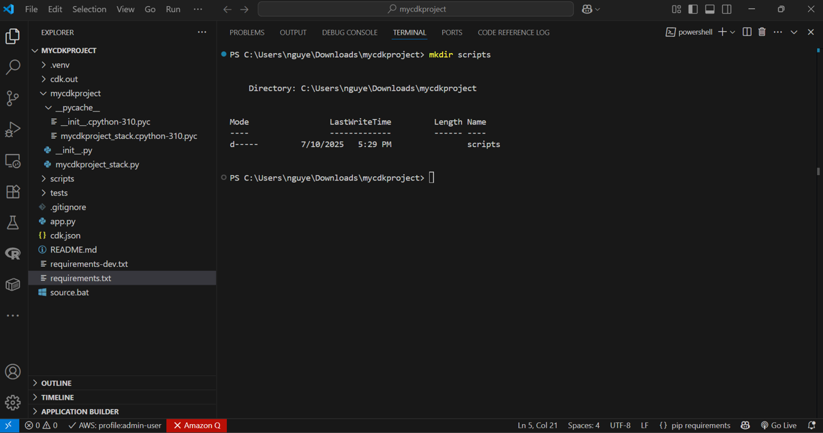Open the Source Control view
Image resolution: width=823 pixels, height=433 pixels.
13,98
